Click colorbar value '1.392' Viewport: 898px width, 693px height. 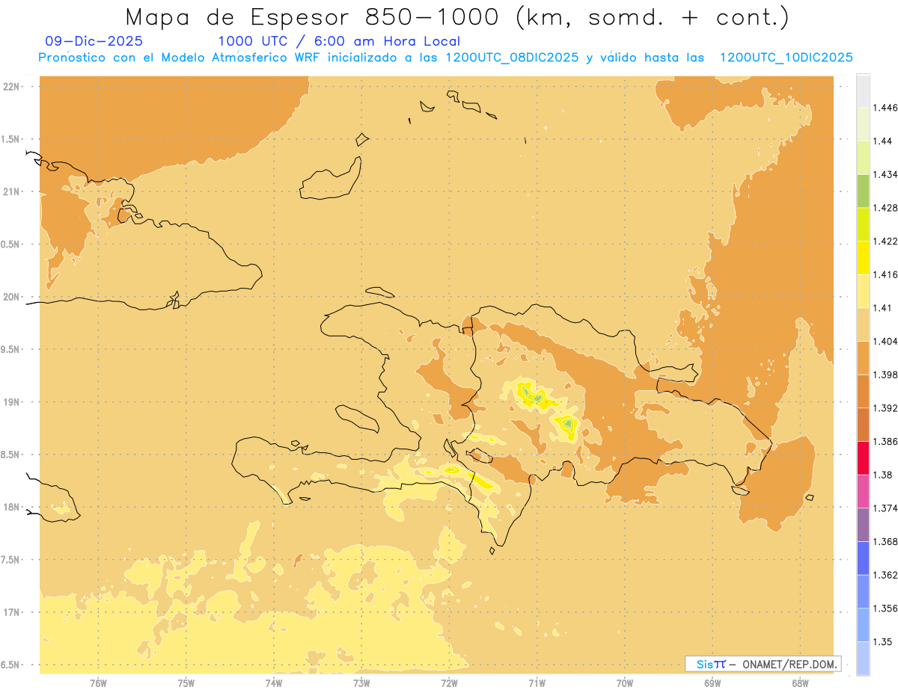(885, 408)
